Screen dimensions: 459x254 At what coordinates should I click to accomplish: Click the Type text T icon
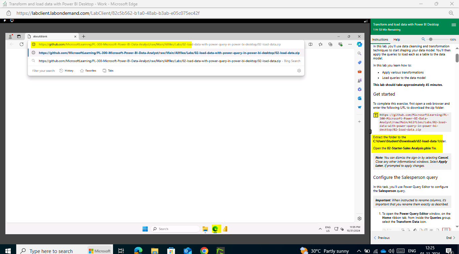(x=376, y=115)
